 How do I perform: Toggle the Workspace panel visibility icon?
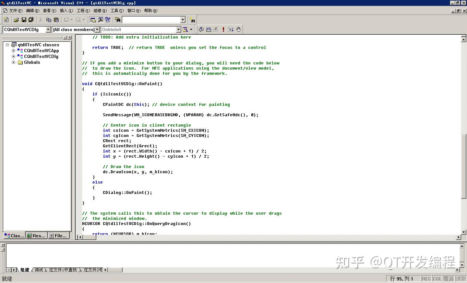click(93, 19)
